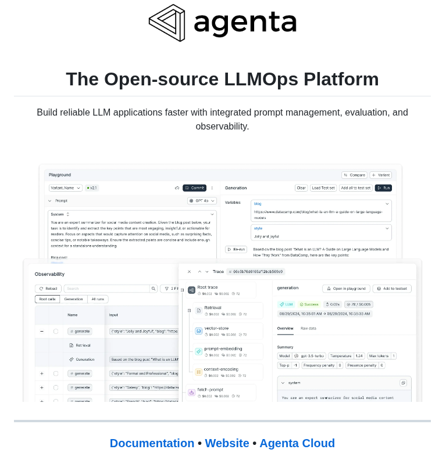Collapse the Prompt section chevron
This screenshot has width=446, height=453.
coord(50,201)
